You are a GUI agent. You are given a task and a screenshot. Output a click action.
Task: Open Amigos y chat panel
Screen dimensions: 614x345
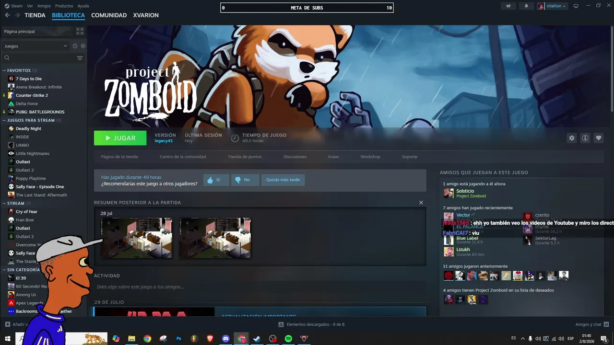click(x=591, y=324)
